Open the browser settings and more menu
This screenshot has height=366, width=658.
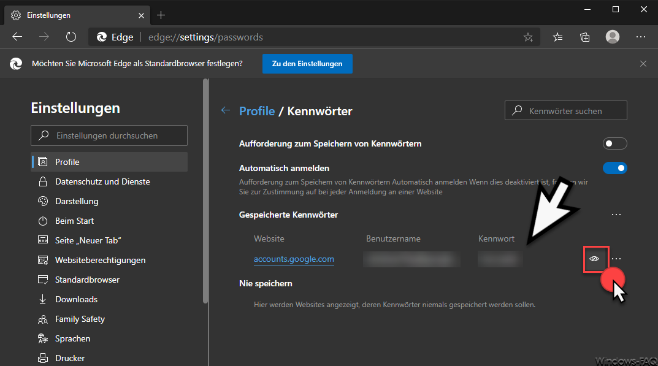pyautogui.click(x=641, y=37)
